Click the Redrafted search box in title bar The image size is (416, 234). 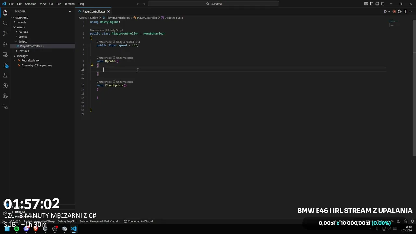(214, 4)
